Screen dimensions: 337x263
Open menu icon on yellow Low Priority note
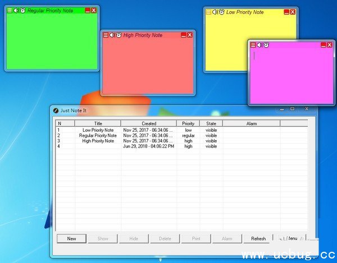[x=208, y=12]
